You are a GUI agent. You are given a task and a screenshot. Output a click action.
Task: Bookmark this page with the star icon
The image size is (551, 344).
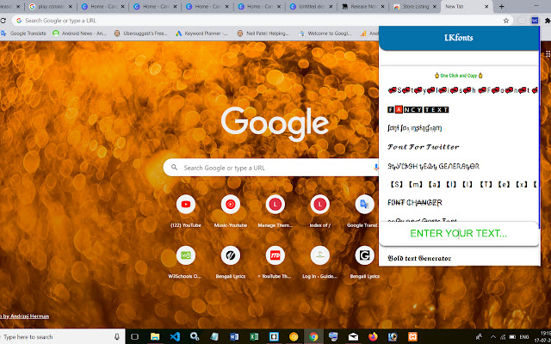click(506, 21)
